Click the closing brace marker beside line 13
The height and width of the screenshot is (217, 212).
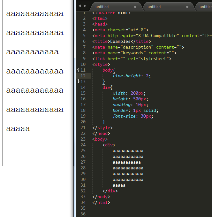79,81
